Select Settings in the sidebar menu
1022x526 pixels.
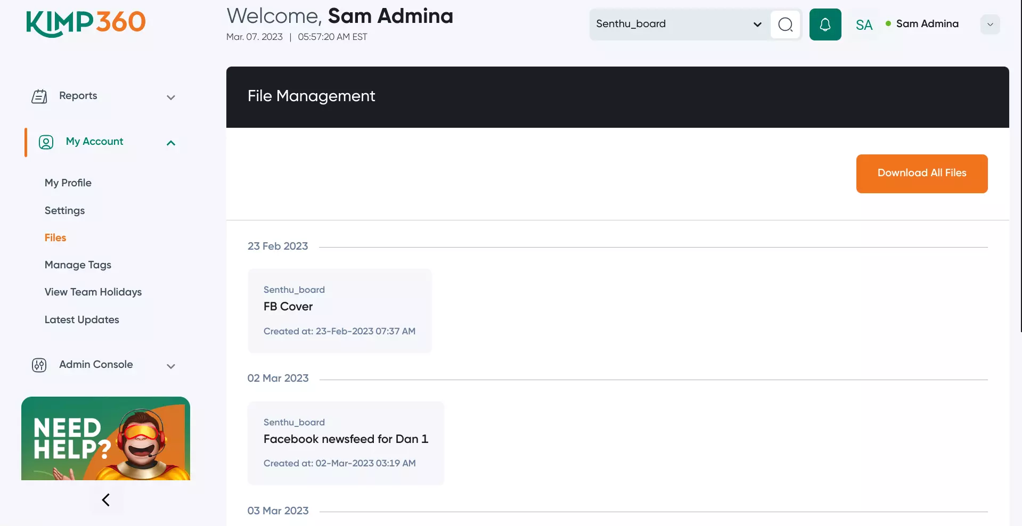pos(64,210)
